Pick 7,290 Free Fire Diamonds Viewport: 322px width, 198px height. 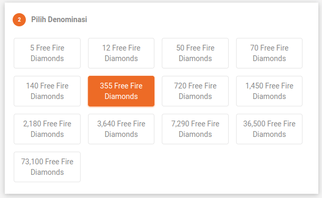click(195, 129)
